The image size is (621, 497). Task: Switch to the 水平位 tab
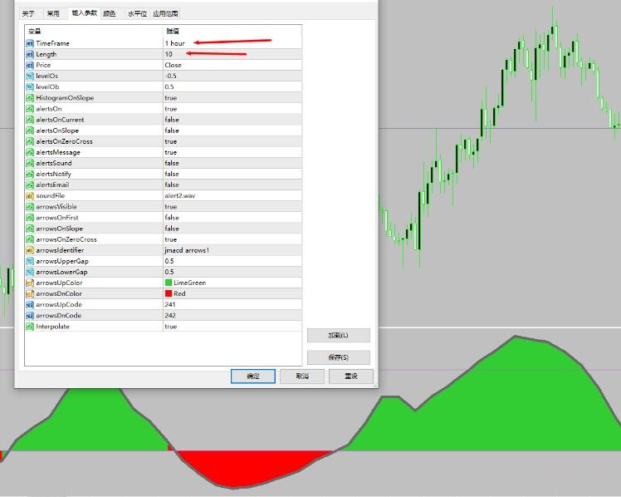137,14
